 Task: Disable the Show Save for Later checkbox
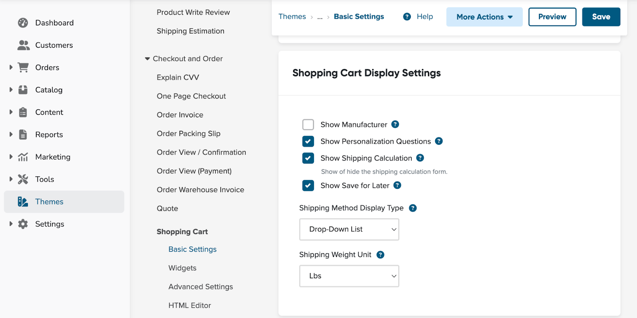click(x=308, y=186)
